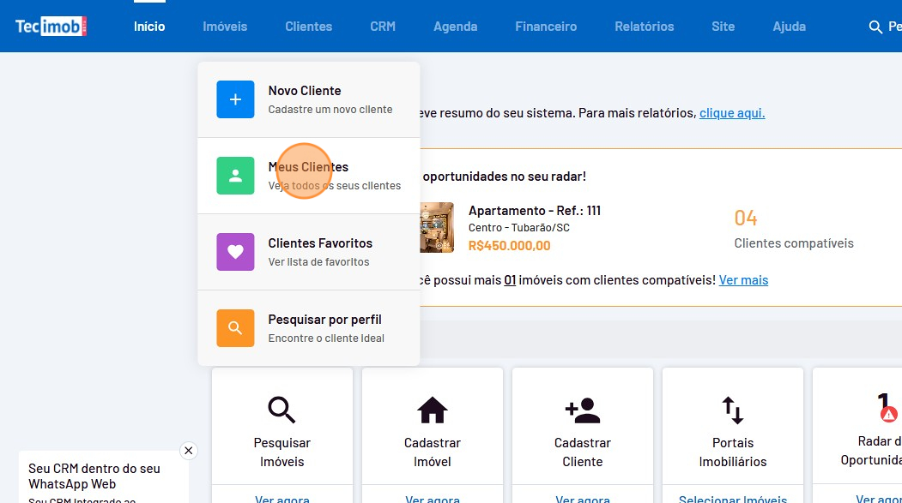902x503 pixels.
Task: Click the add-person icon in Cadastrar Cliente card
Action: [582, 410]
